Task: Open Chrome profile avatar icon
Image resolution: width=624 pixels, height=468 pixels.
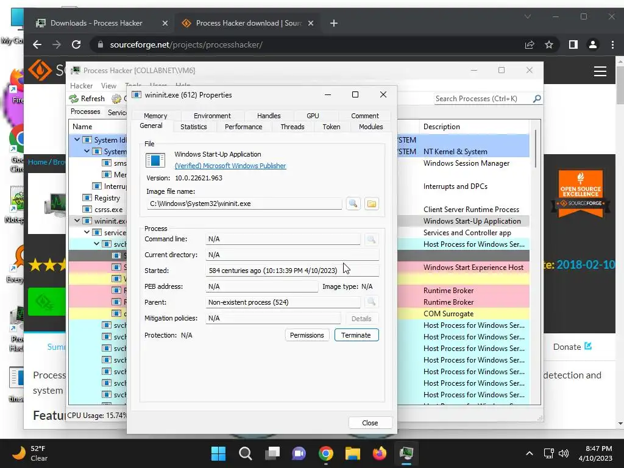Action: [x=592, y=44]
